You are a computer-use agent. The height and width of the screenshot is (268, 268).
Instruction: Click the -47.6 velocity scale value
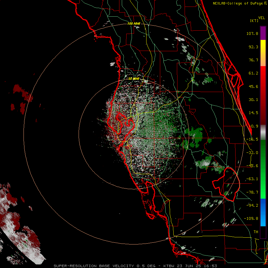[x=252, y=166]
